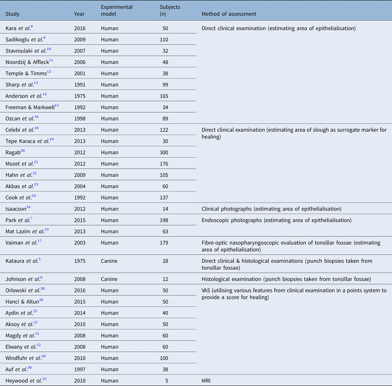
Task: Click reference 17 beside Vaiman et al.
Action: click(x=40, y=241)
